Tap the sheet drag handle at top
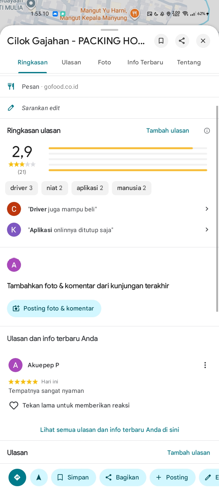Viewport: 219px width, 488px height. tap(109, 30)
